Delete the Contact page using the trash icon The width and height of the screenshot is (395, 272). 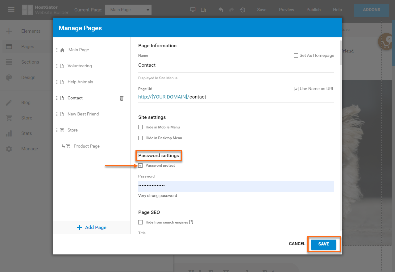pos(121,98)
